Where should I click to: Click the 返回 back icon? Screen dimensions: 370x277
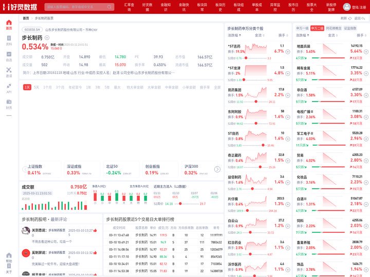click(363, 18)
